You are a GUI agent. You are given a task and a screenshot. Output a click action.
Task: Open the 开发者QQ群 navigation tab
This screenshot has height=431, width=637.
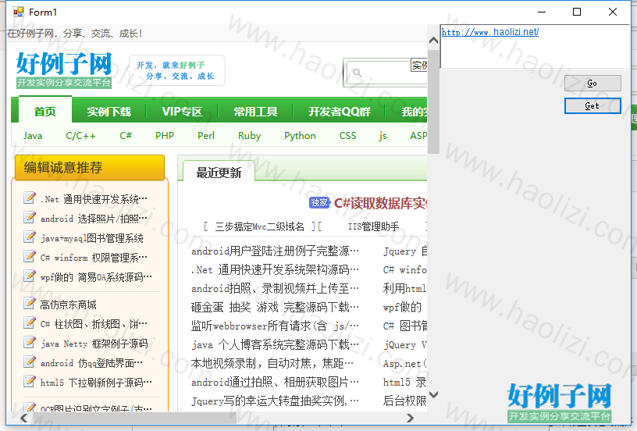point(340,112)
